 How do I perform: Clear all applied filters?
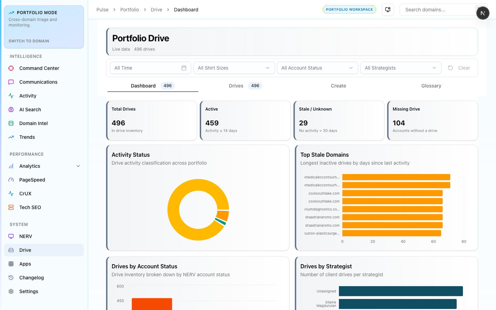click(x=459, y=68)
